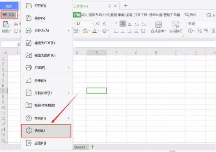This screenshot has height=152, width=216.
Task: Click the borders icon
Action: (x=76, y=31)
